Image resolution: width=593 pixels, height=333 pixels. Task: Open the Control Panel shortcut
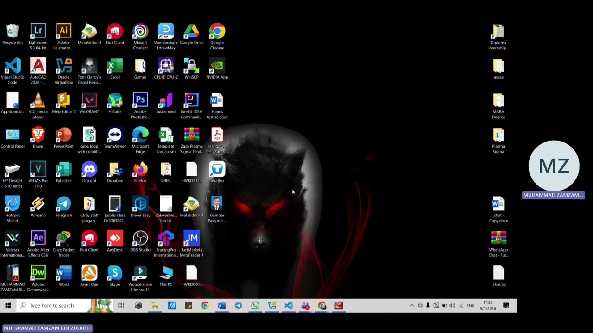point(13,139)
